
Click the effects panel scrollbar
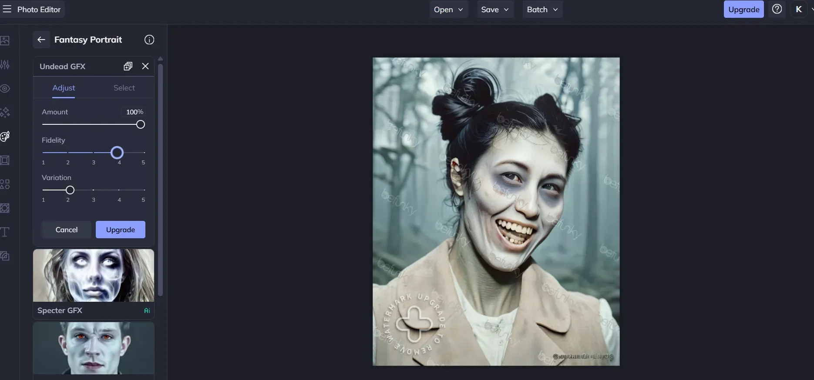[x=160, y=180]
